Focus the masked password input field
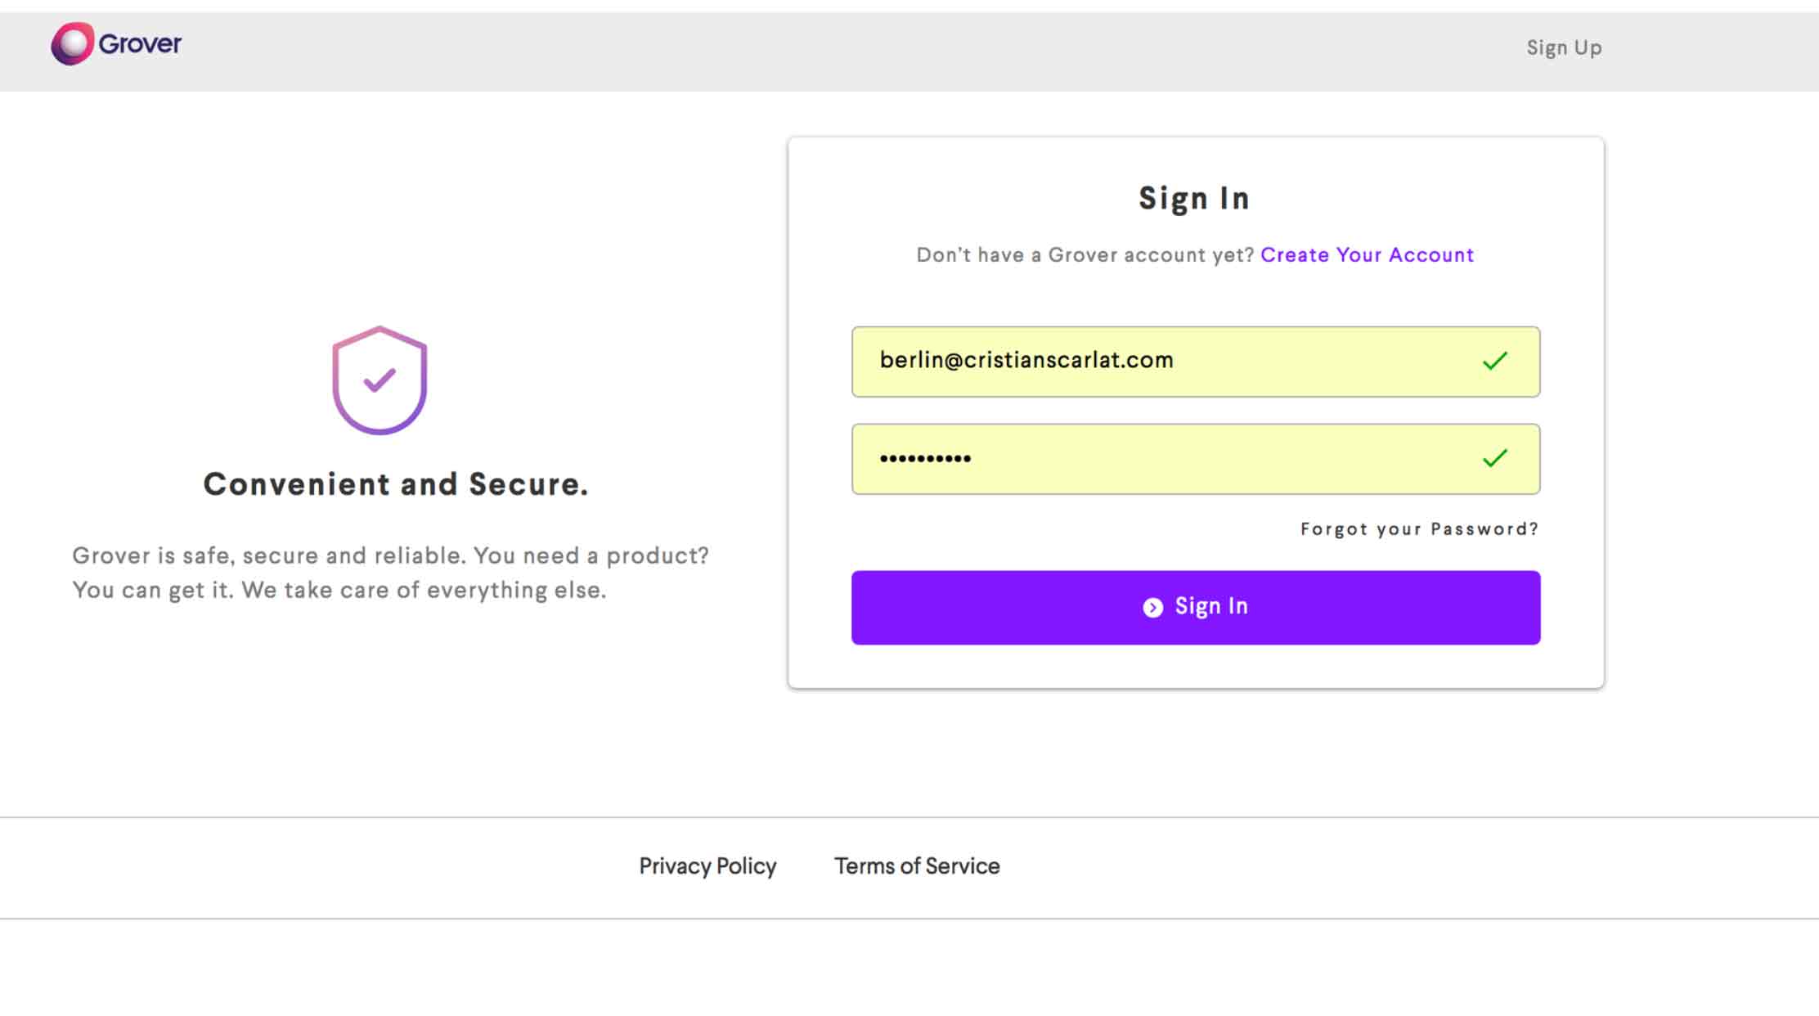1819x1016 pixels. [x=1196, y=459]
